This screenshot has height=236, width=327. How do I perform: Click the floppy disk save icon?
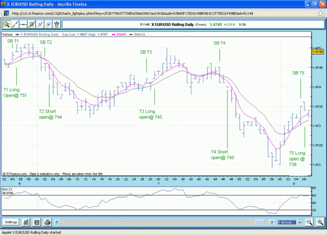tap(37, 222)
